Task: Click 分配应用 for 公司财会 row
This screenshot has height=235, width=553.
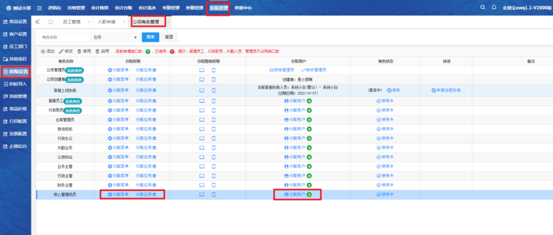Action: (146, 157)
